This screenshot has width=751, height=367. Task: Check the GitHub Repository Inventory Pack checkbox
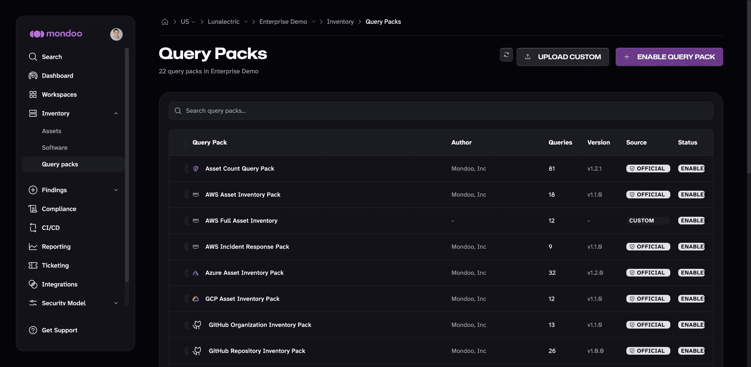[x=187, y=351]
